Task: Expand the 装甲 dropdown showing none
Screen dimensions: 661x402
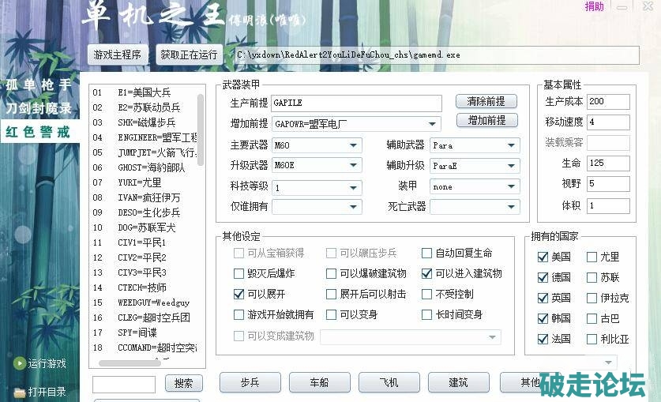Action: (x=512, y=187)
